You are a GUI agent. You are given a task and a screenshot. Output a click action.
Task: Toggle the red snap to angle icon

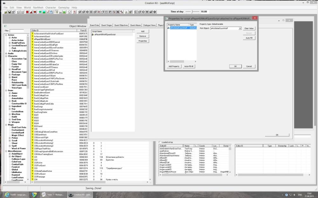coord(31,12)
